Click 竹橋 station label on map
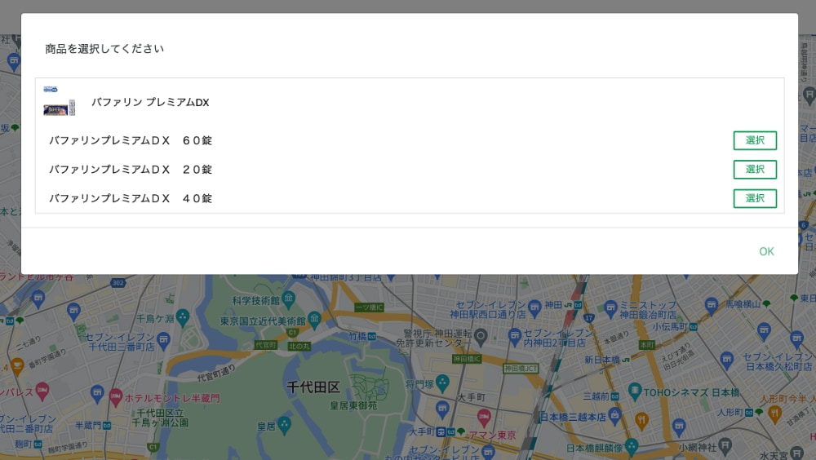 (x=357, y=336)
